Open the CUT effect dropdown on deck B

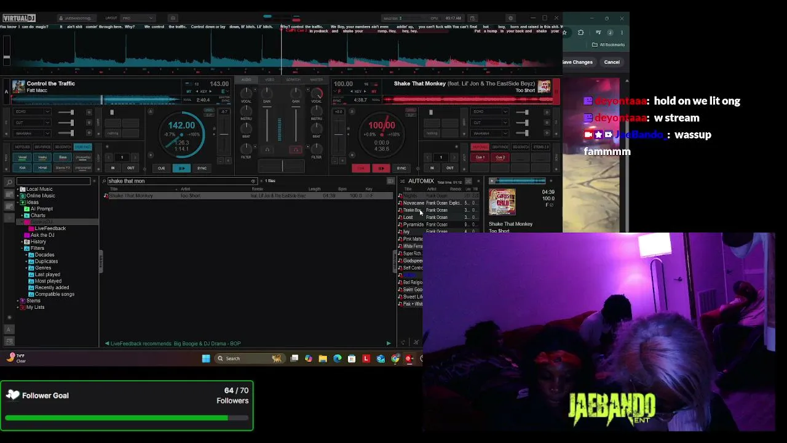[489, 122]
